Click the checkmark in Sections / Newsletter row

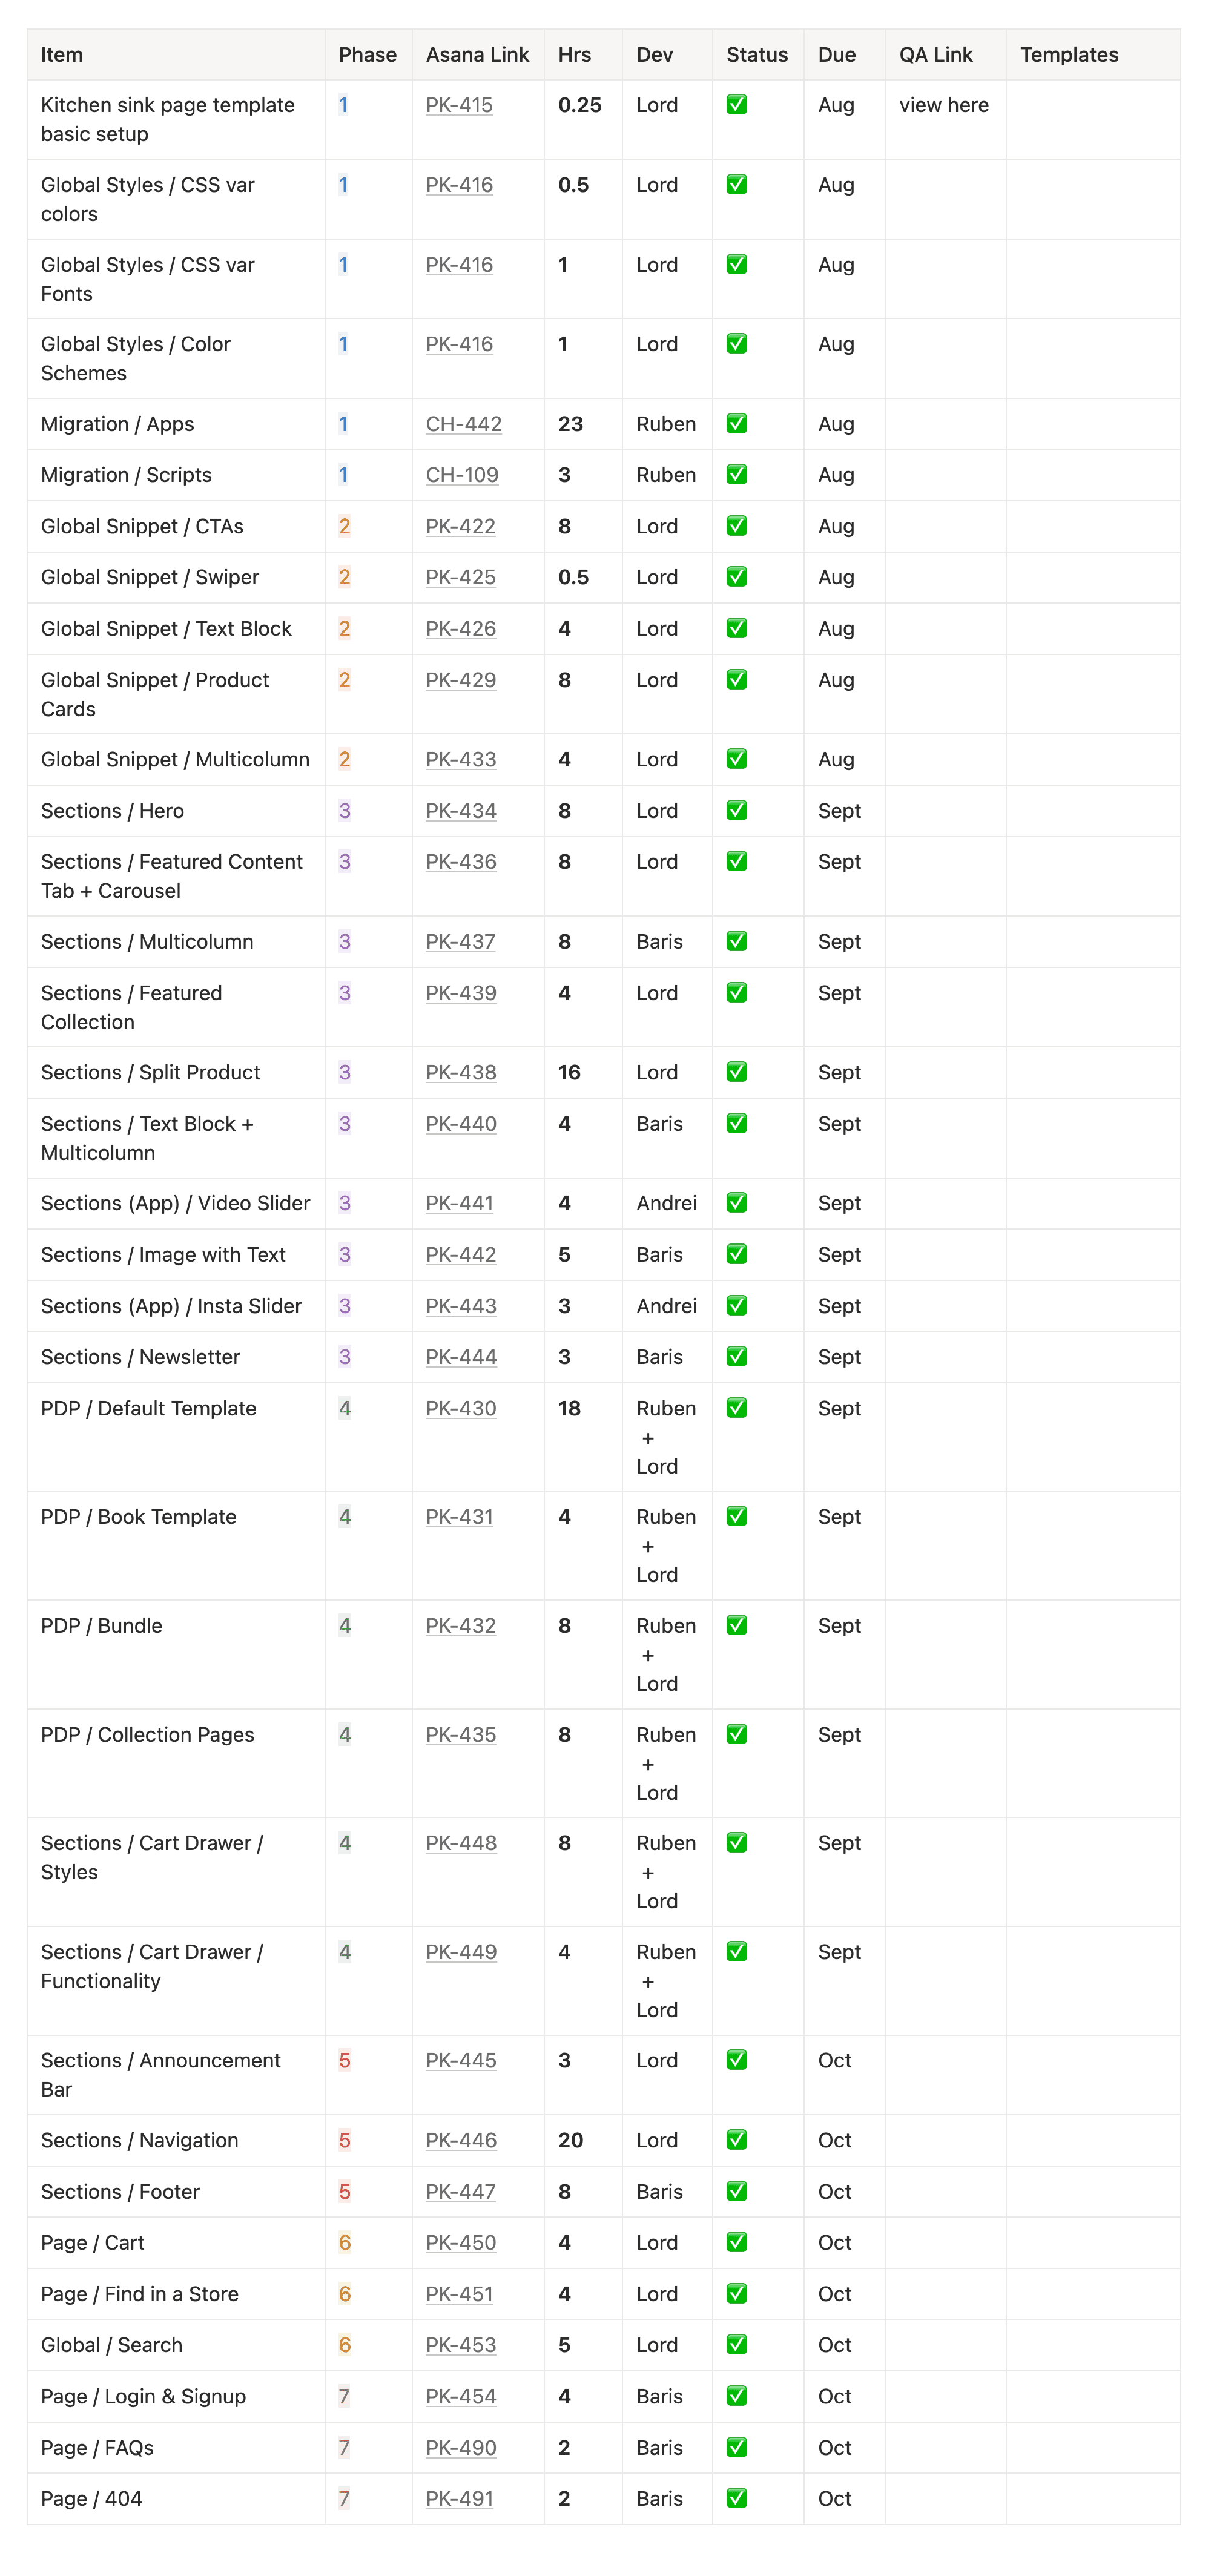(736, 1355)
